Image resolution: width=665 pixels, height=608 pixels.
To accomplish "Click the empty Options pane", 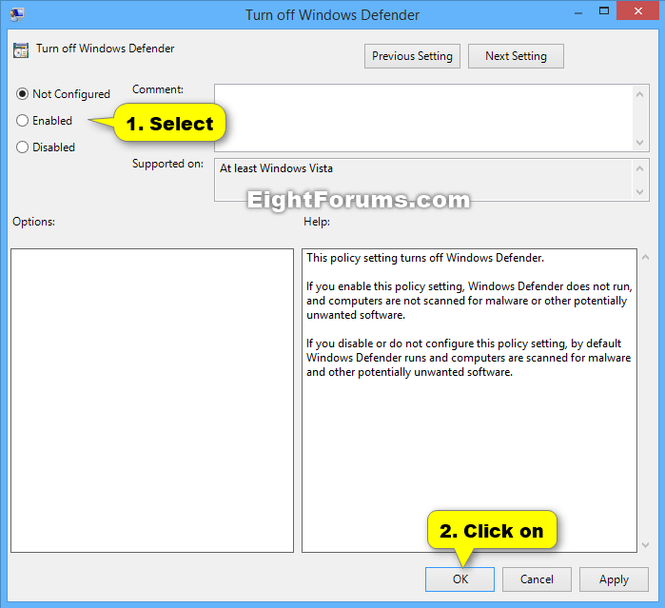I will coord(152,400).
